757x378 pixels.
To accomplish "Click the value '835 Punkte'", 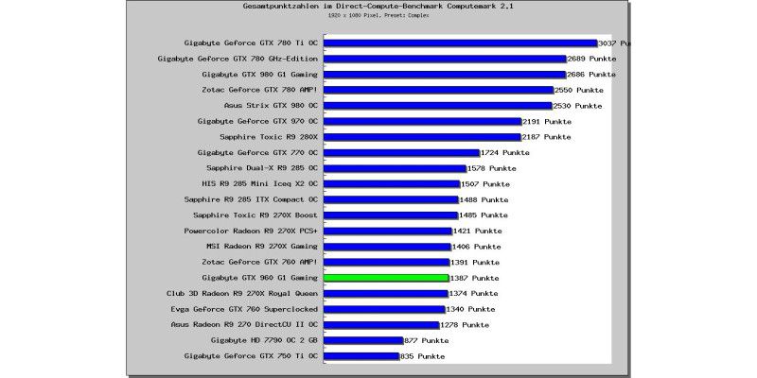I will tap(422, 356).
